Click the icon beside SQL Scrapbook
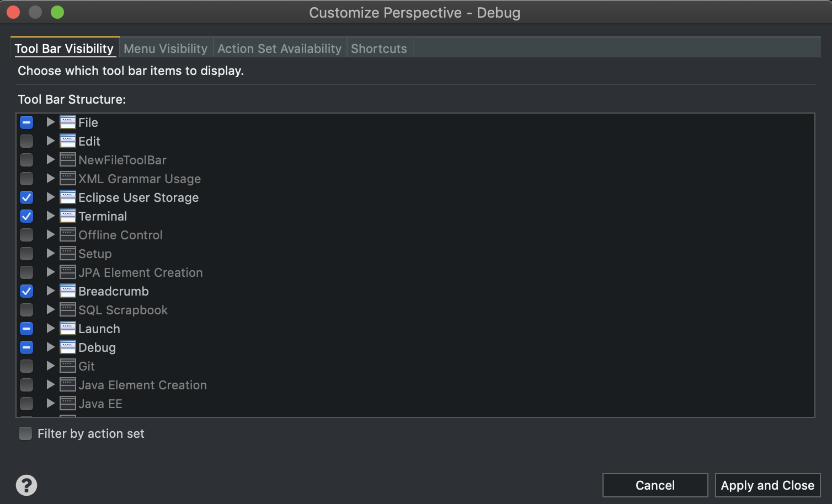 point(68,310)
